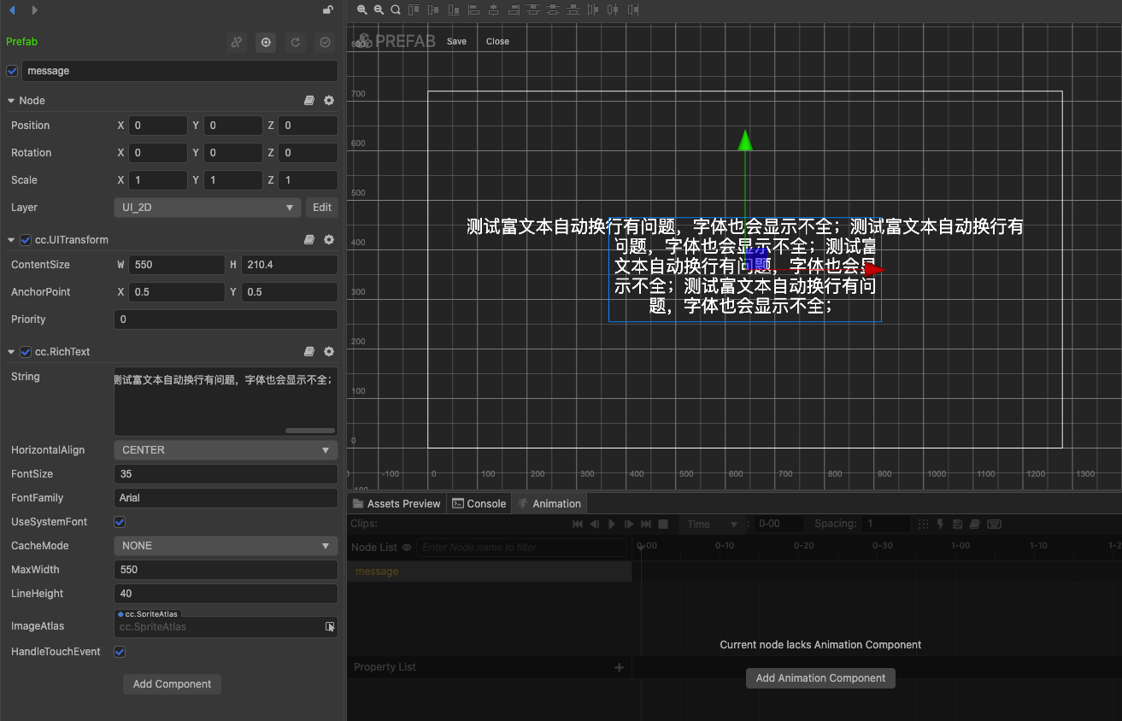The image size is (1122, 721).
Task: Click the Add Animation Component button
Action: point(820,678)
